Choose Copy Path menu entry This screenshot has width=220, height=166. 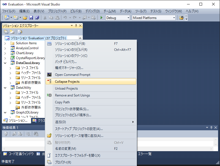[91, 102]
